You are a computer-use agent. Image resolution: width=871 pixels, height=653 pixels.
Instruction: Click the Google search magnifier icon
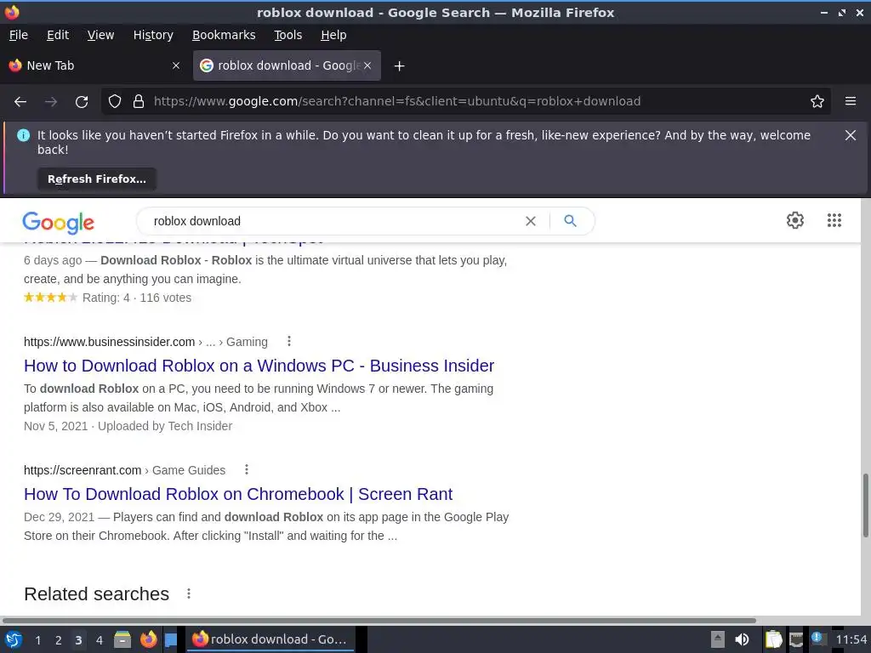coord(570,221)
